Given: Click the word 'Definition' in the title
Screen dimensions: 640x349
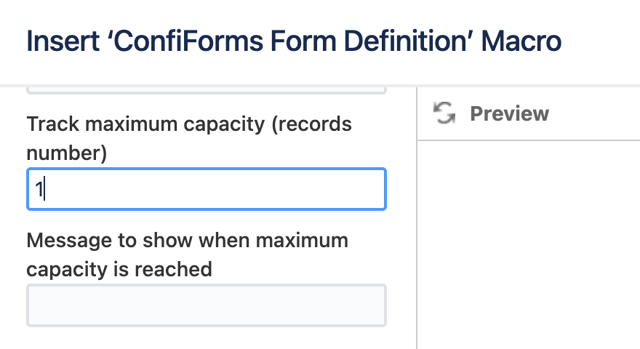Looking at the screenshot, I should (x=406, y=41).
